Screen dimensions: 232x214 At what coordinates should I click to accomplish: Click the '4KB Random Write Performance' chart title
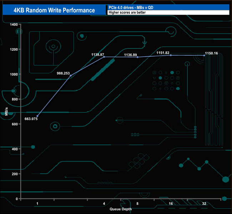54,10
